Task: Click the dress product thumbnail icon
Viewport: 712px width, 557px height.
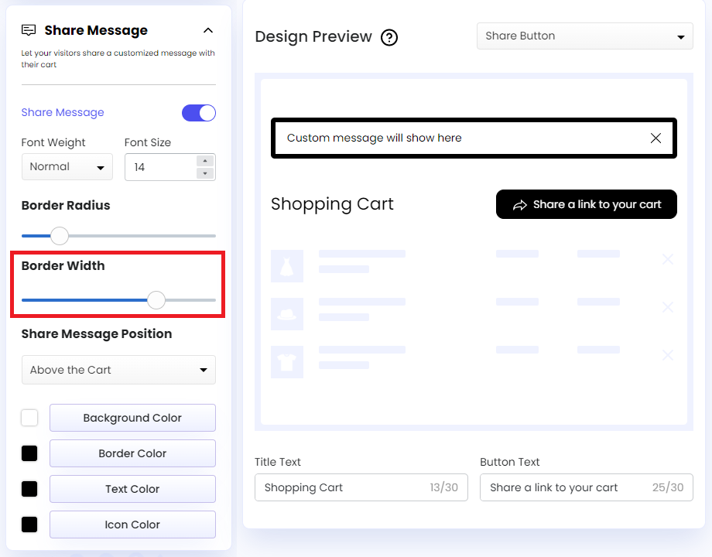Action: (x=287, y=266)
